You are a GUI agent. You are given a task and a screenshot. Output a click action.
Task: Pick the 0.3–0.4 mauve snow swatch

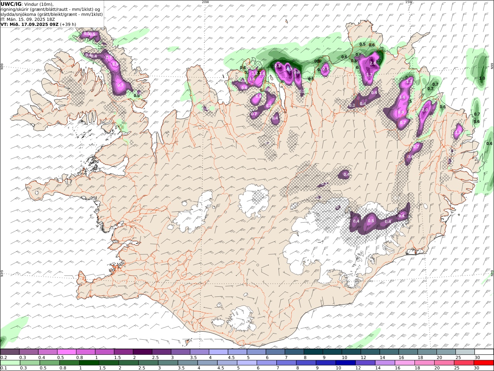tap(29, 352)
